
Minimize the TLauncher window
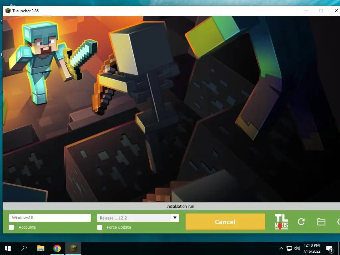[x=306, y=11]
